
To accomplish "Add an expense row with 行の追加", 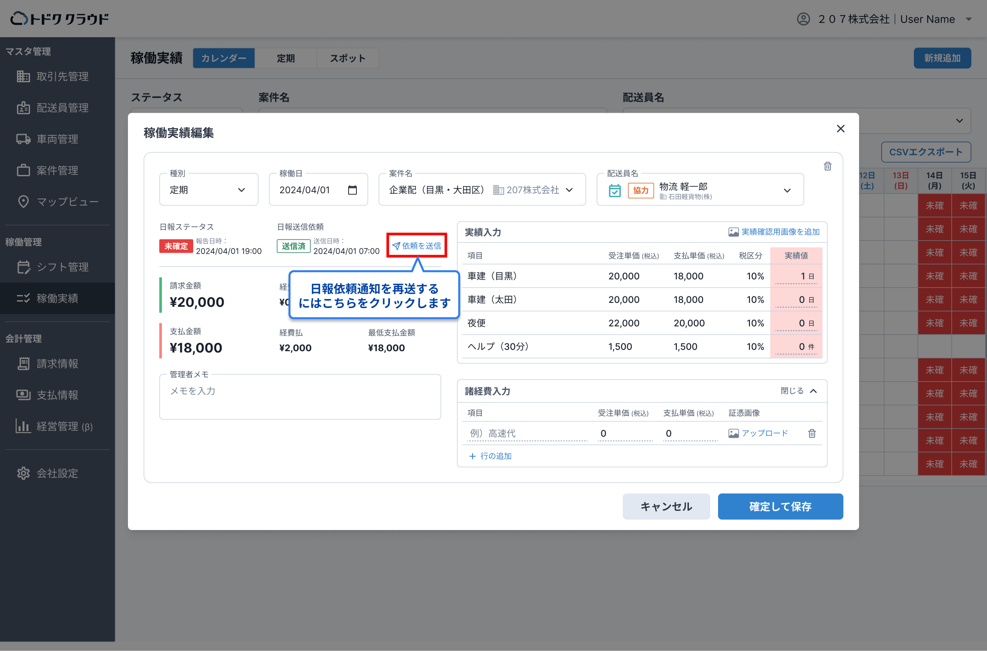I will pyautogui.click(x=490, y=456).
